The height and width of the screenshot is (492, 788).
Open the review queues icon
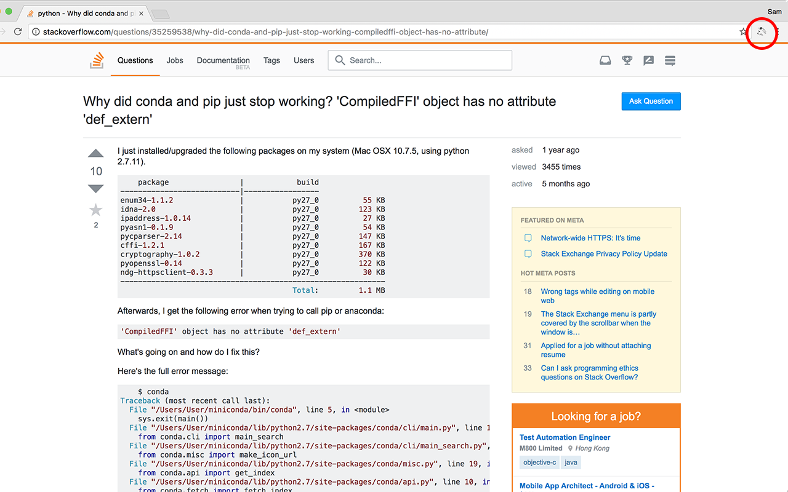pyautogui.click(x=648, y=60)
